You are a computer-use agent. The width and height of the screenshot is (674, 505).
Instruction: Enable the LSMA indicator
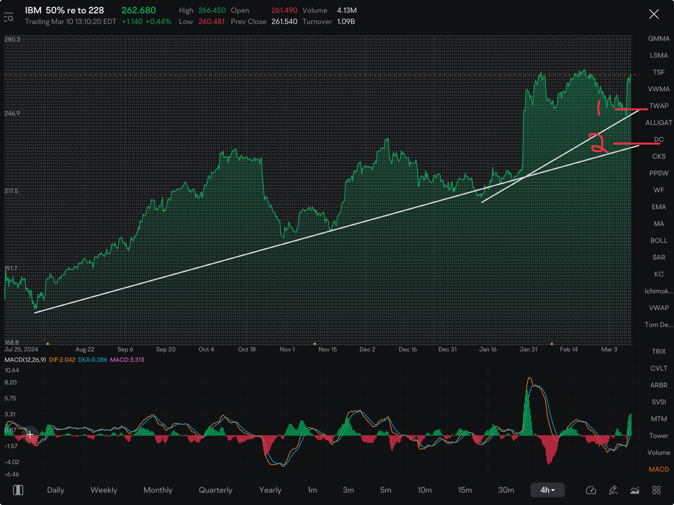coord(659,55)
